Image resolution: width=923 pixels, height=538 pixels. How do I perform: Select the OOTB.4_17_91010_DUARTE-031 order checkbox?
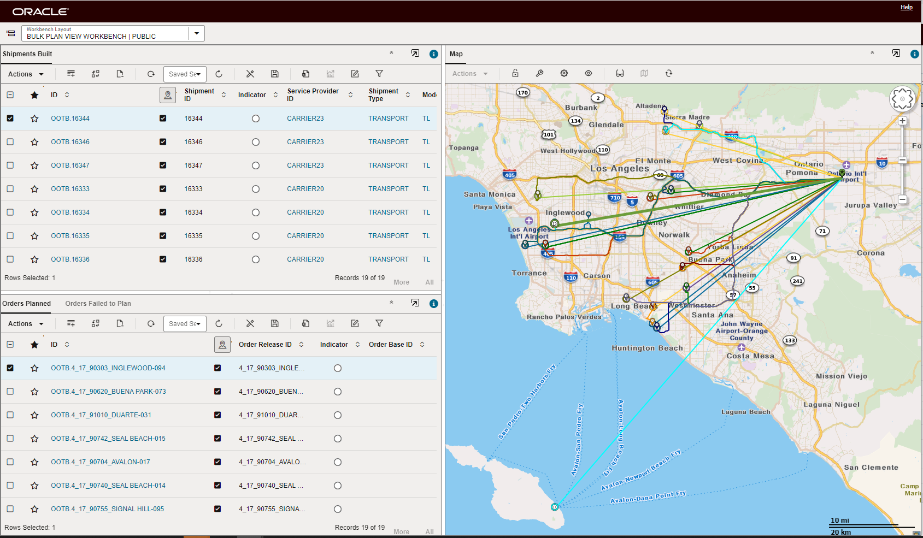pos(10,415)
